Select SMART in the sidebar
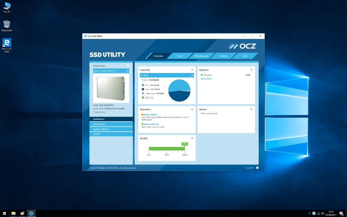The width and height of the screenshot is (347, 217). click(111, 134)
